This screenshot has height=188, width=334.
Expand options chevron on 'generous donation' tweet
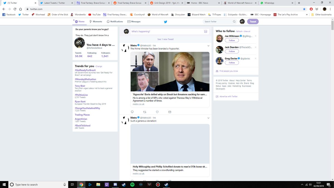pyautogui.click(x=208, y=118)
